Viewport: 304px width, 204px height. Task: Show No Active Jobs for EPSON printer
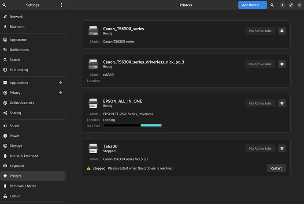(x=260, y=103)
